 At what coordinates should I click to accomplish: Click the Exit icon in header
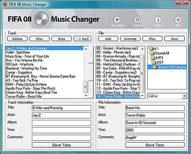pyautogui.click(x=178, y=20)
